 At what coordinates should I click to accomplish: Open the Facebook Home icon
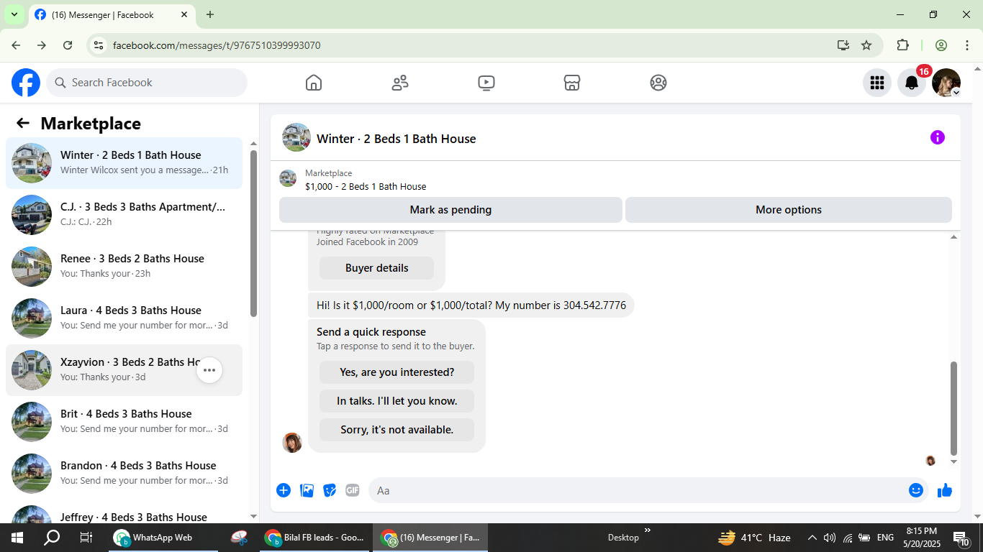pos(314,83)
